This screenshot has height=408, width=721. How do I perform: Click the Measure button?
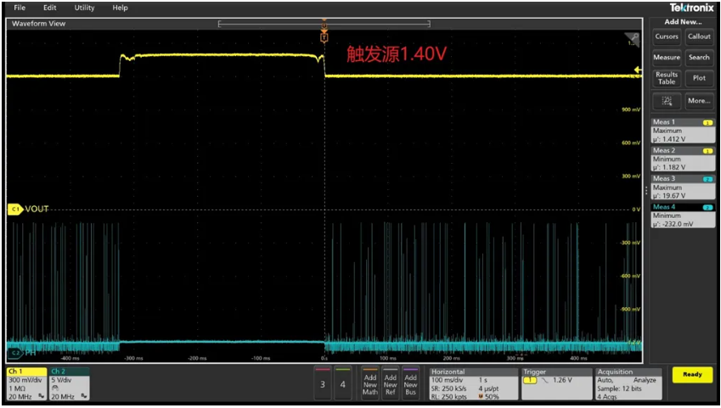pos(667,58)
